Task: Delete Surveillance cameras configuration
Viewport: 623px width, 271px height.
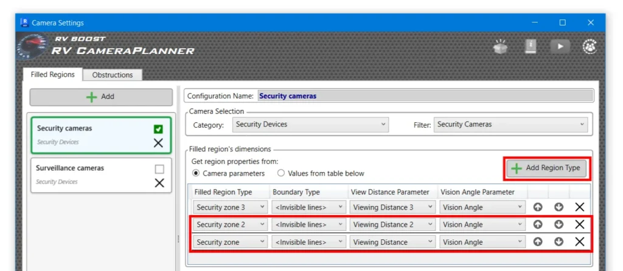Action: tap(159, 183)
